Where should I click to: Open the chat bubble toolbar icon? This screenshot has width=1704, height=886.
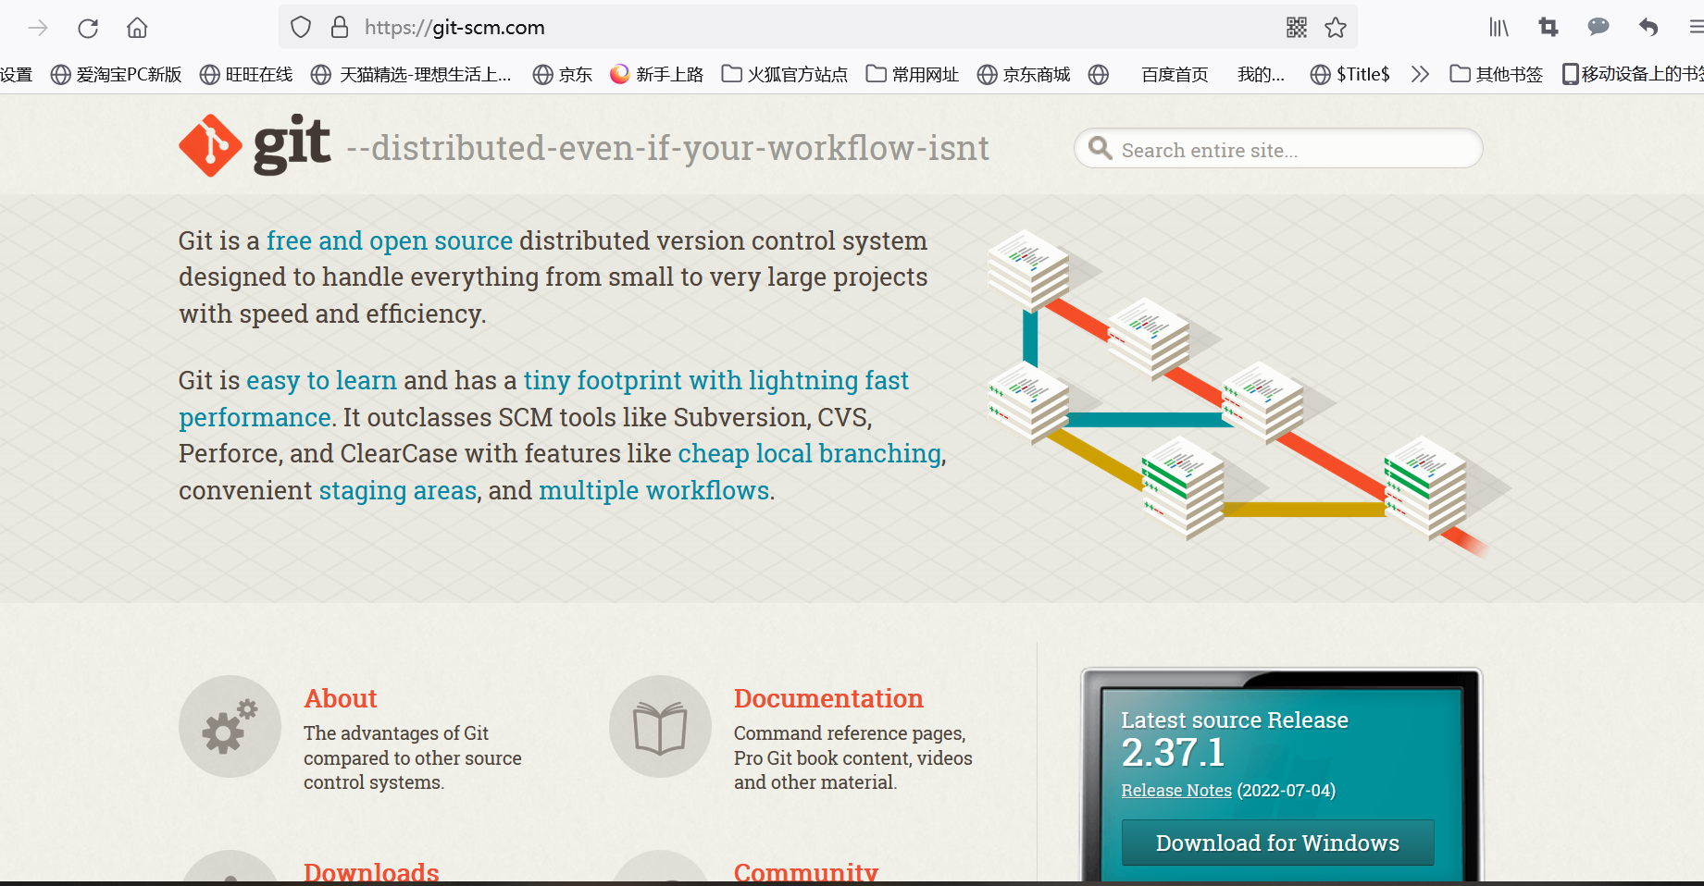pos(1598,27)
